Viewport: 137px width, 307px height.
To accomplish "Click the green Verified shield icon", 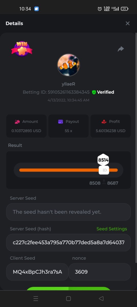I will [x=94, y=92].
